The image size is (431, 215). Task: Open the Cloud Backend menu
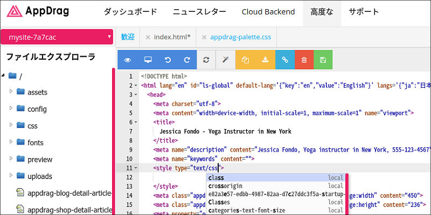point(268,12)
